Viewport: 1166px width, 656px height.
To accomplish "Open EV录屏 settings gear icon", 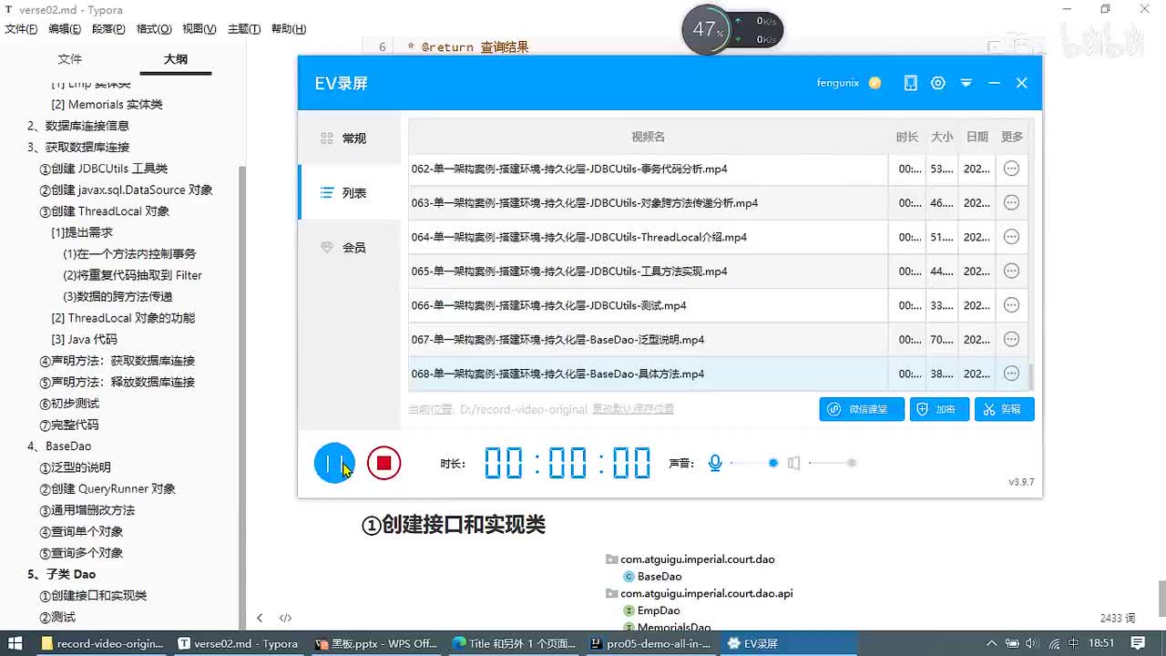I will coord(938,83).
